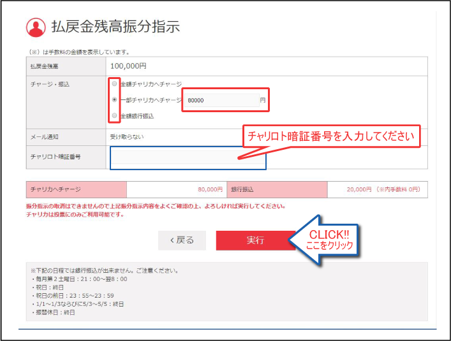451x341 pixels.
Task: Click the 毎月第2土曜日 schedule line
Action: (x=80, y=279)
